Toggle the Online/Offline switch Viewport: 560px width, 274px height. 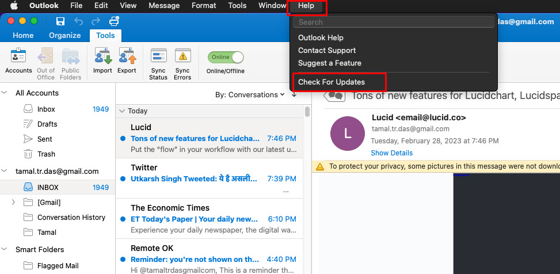tap(226, 57)
